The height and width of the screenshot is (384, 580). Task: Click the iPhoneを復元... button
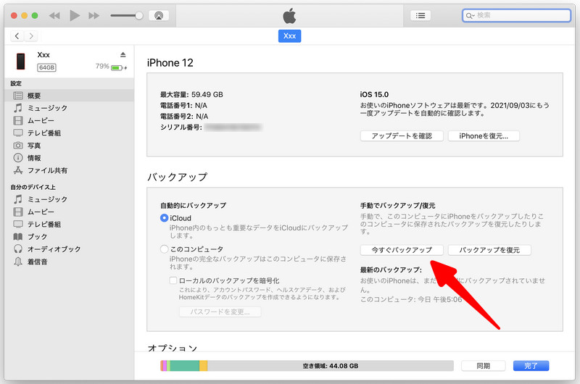484,136
